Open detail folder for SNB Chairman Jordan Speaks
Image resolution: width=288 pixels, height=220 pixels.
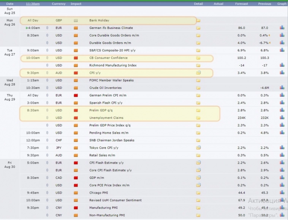coord(198,140)
